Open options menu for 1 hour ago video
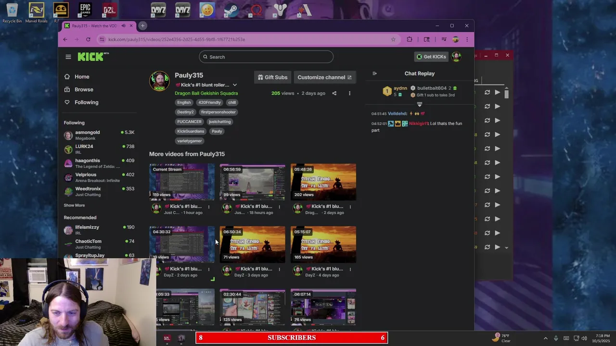 click(209, 207)
